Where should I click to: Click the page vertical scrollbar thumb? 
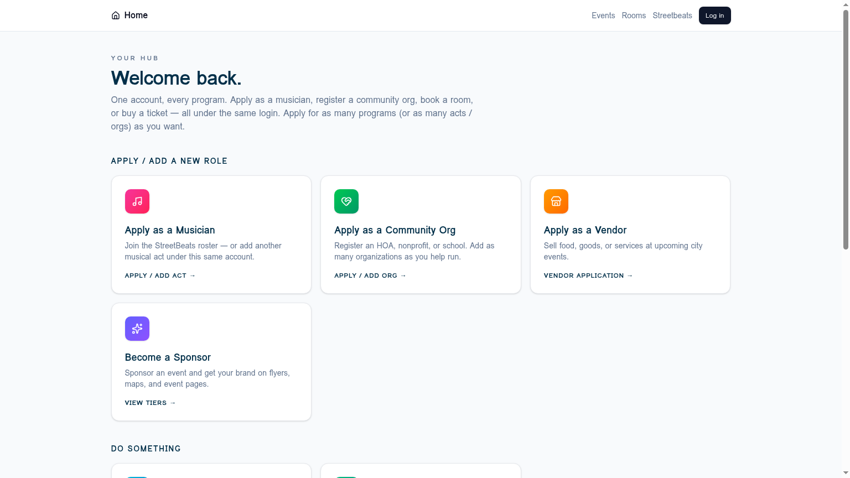pos(846,129)
